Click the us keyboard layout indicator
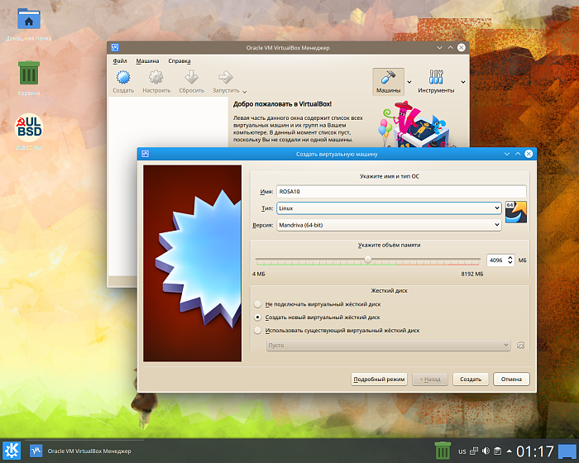 [462, 451]
